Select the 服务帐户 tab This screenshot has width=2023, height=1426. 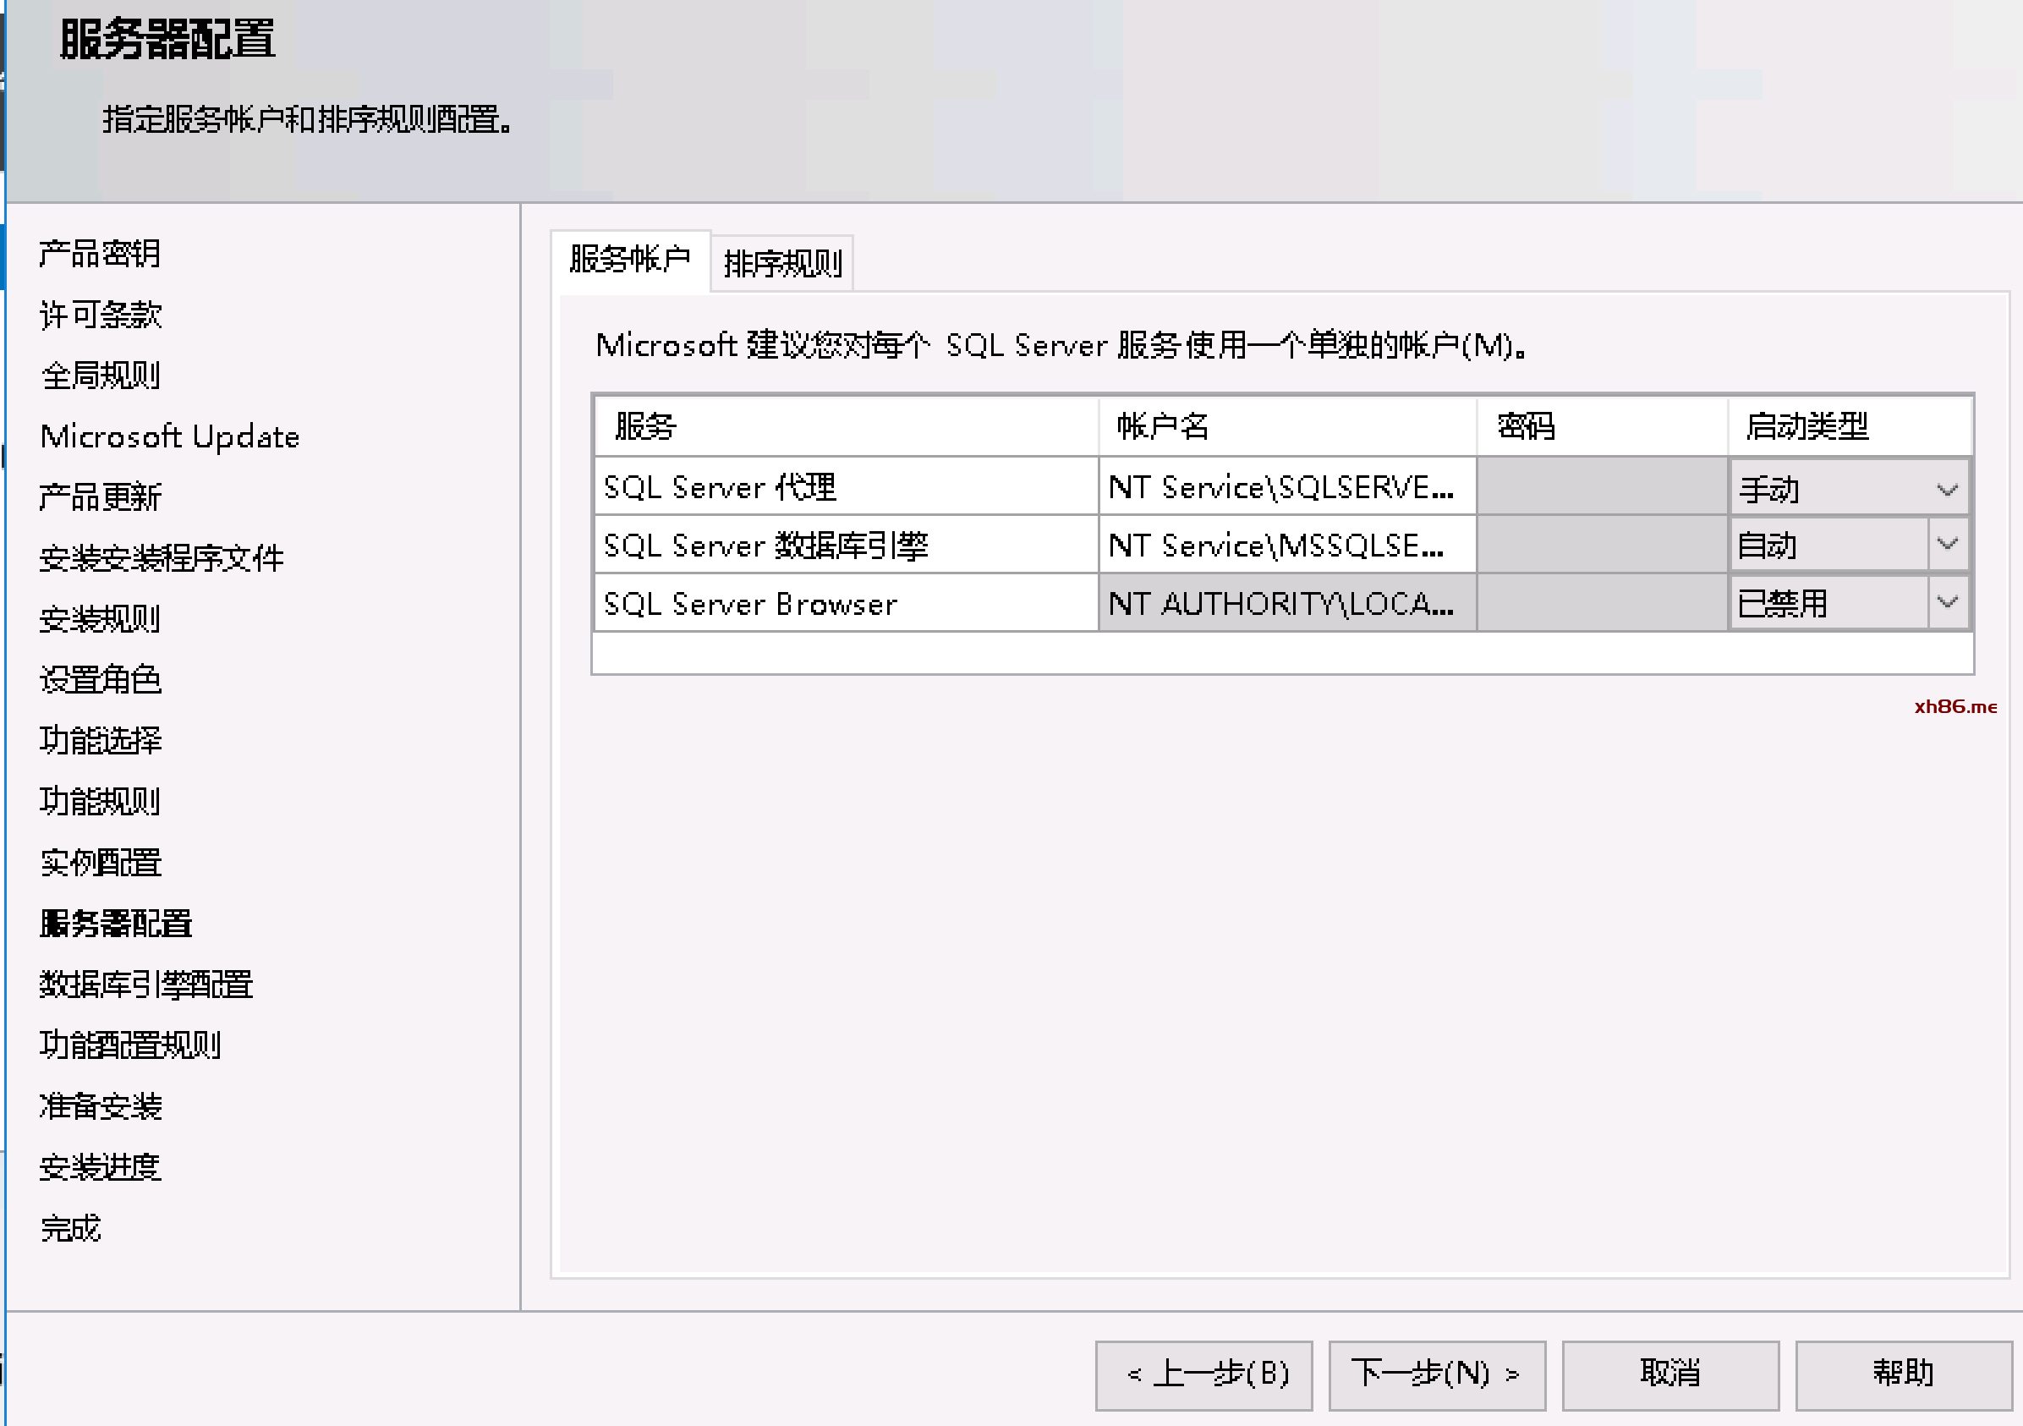tap(629, 259)
